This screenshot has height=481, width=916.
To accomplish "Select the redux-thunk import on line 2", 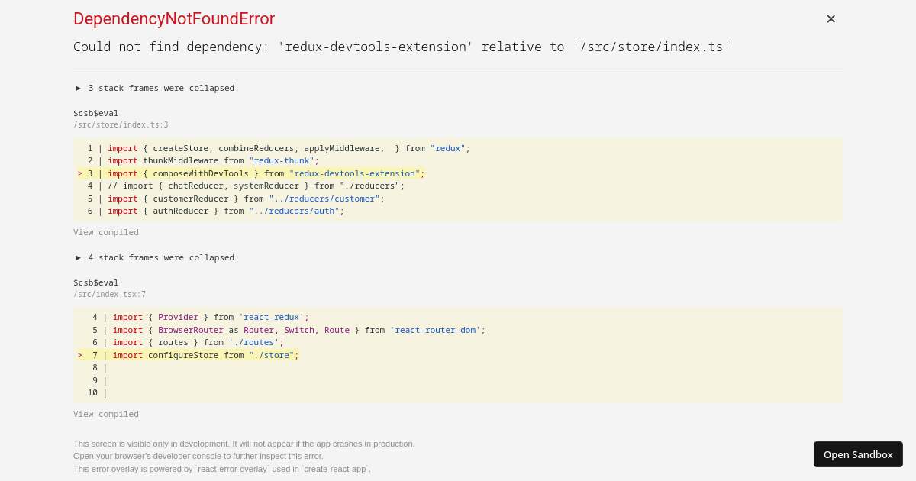I will tap(214, 160).
